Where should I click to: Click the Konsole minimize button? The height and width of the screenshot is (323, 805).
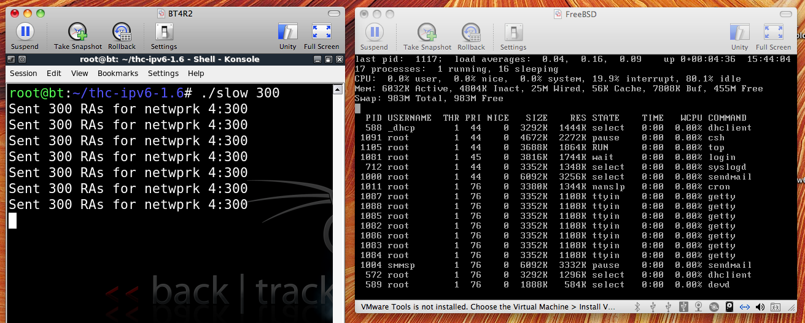tap(317, 59)
